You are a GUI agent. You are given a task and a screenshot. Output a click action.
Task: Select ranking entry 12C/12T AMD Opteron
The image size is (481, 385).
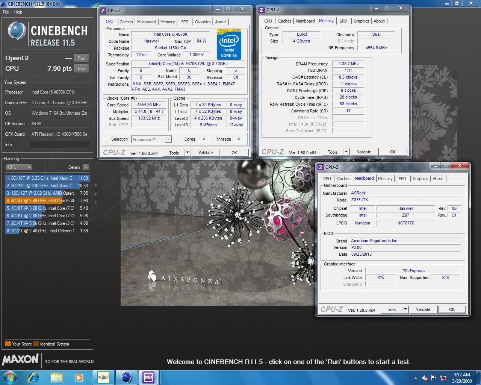pos(47,193)
